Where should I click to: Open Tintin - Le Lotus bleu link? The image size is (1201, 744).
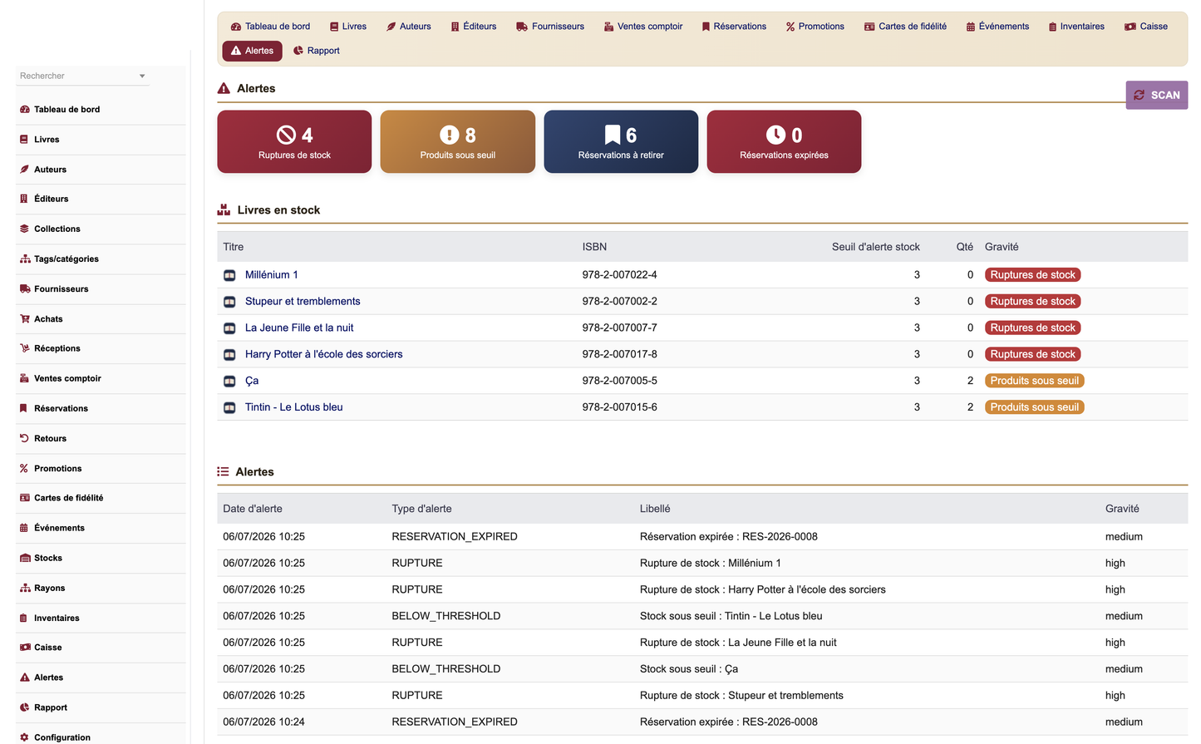(293, 407)
